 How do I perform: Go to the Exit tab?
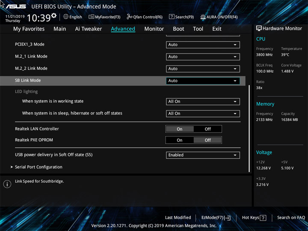point(216,29)
